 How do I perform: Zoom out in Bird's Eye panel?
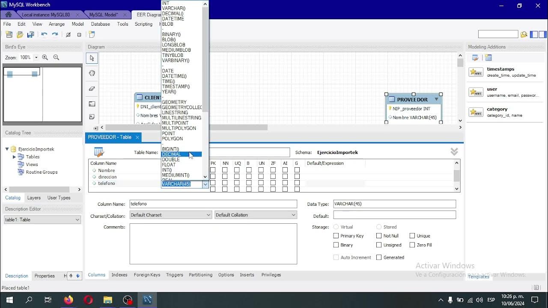(56, 57)
